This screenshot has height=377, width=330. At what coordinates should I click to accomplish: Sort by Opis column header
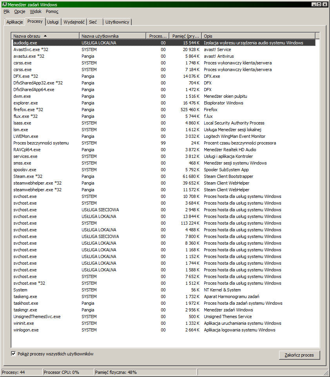259,36
